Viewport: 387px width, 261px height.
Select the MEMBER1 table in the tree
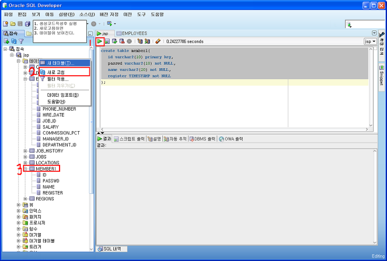point(46,169)
